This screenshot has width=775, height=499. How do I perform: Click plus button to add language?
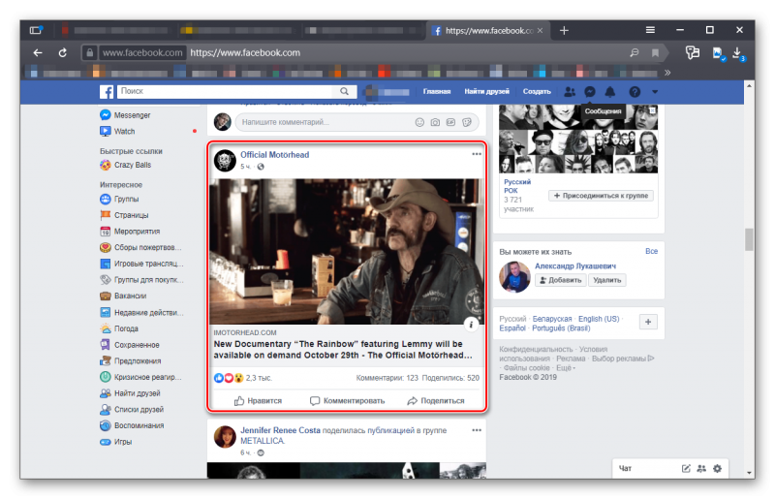648,322
